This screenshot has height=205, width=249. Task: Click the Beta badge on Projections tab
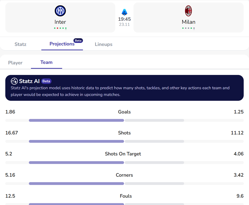(78, 41)
